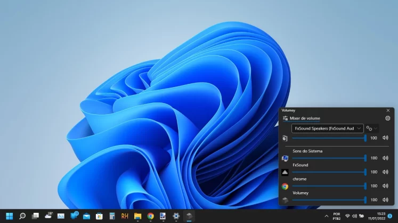The width and height of the screenshot is (398, 223).
Task: Open the Mail app from taskbar
Action: 86,216
